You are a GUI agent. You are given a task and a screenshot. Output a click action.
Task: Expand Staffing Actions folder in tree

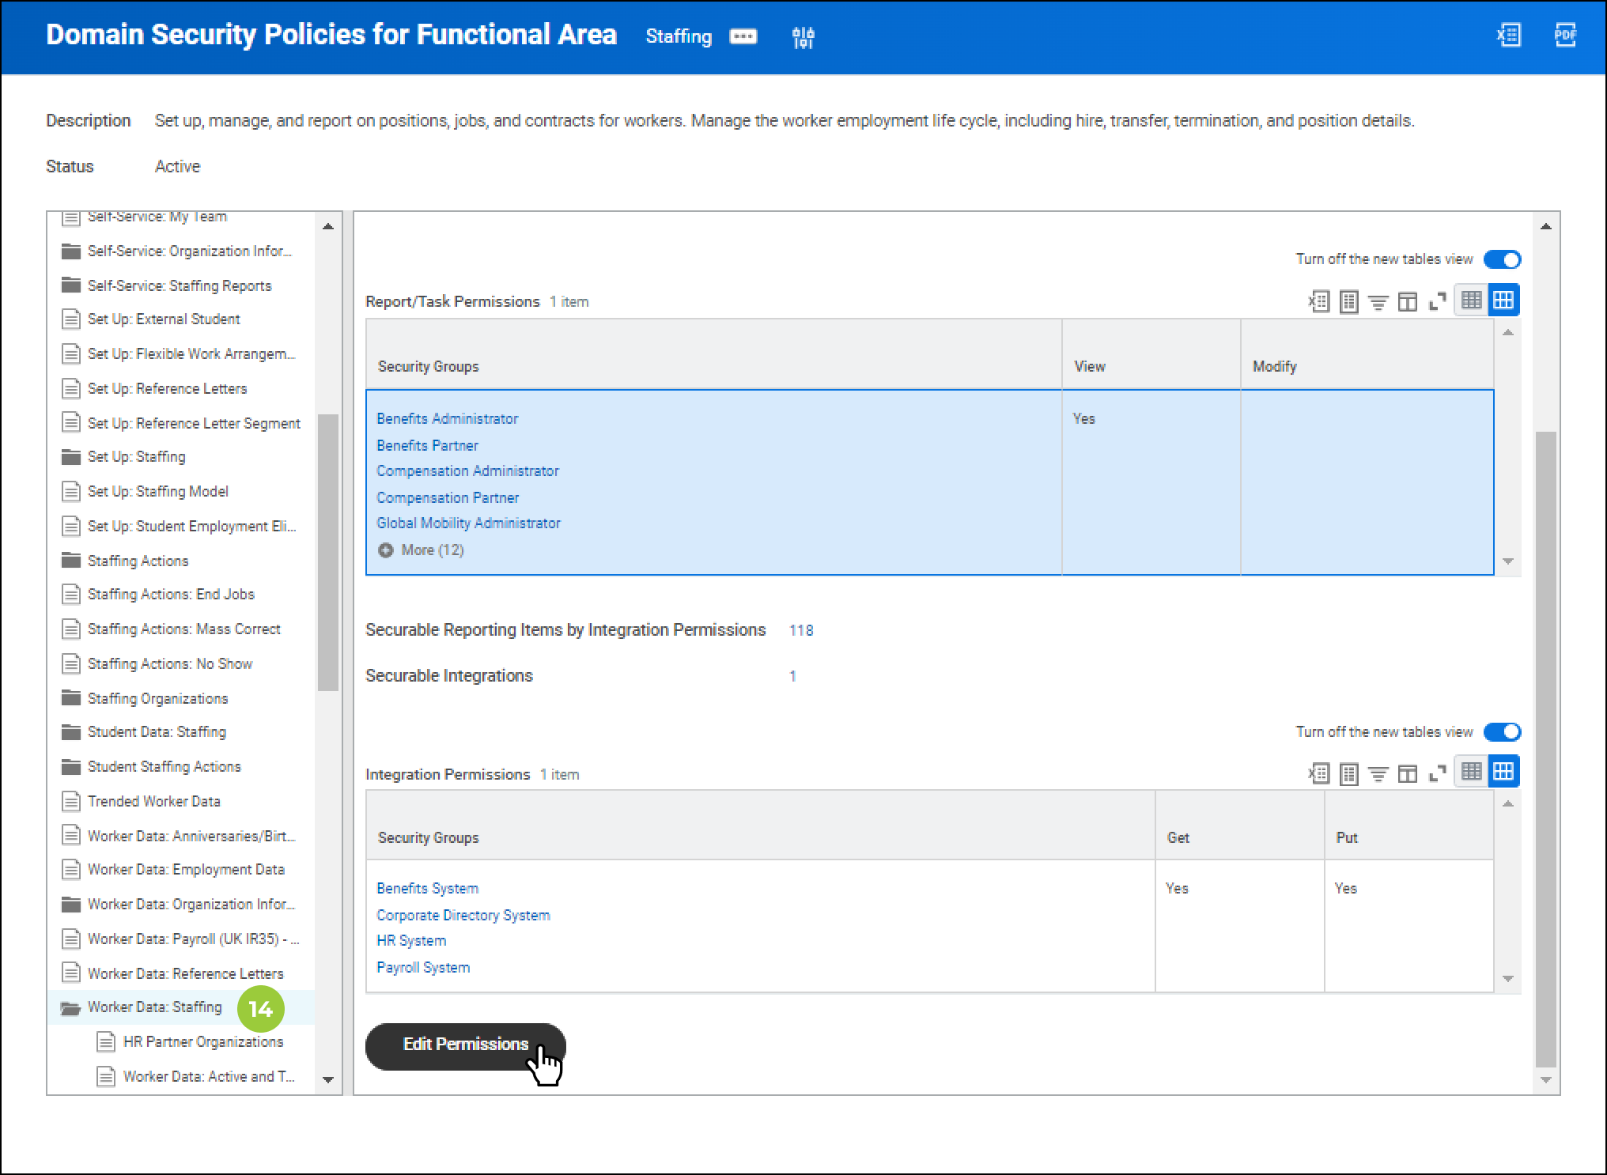(x=70, y=561)
